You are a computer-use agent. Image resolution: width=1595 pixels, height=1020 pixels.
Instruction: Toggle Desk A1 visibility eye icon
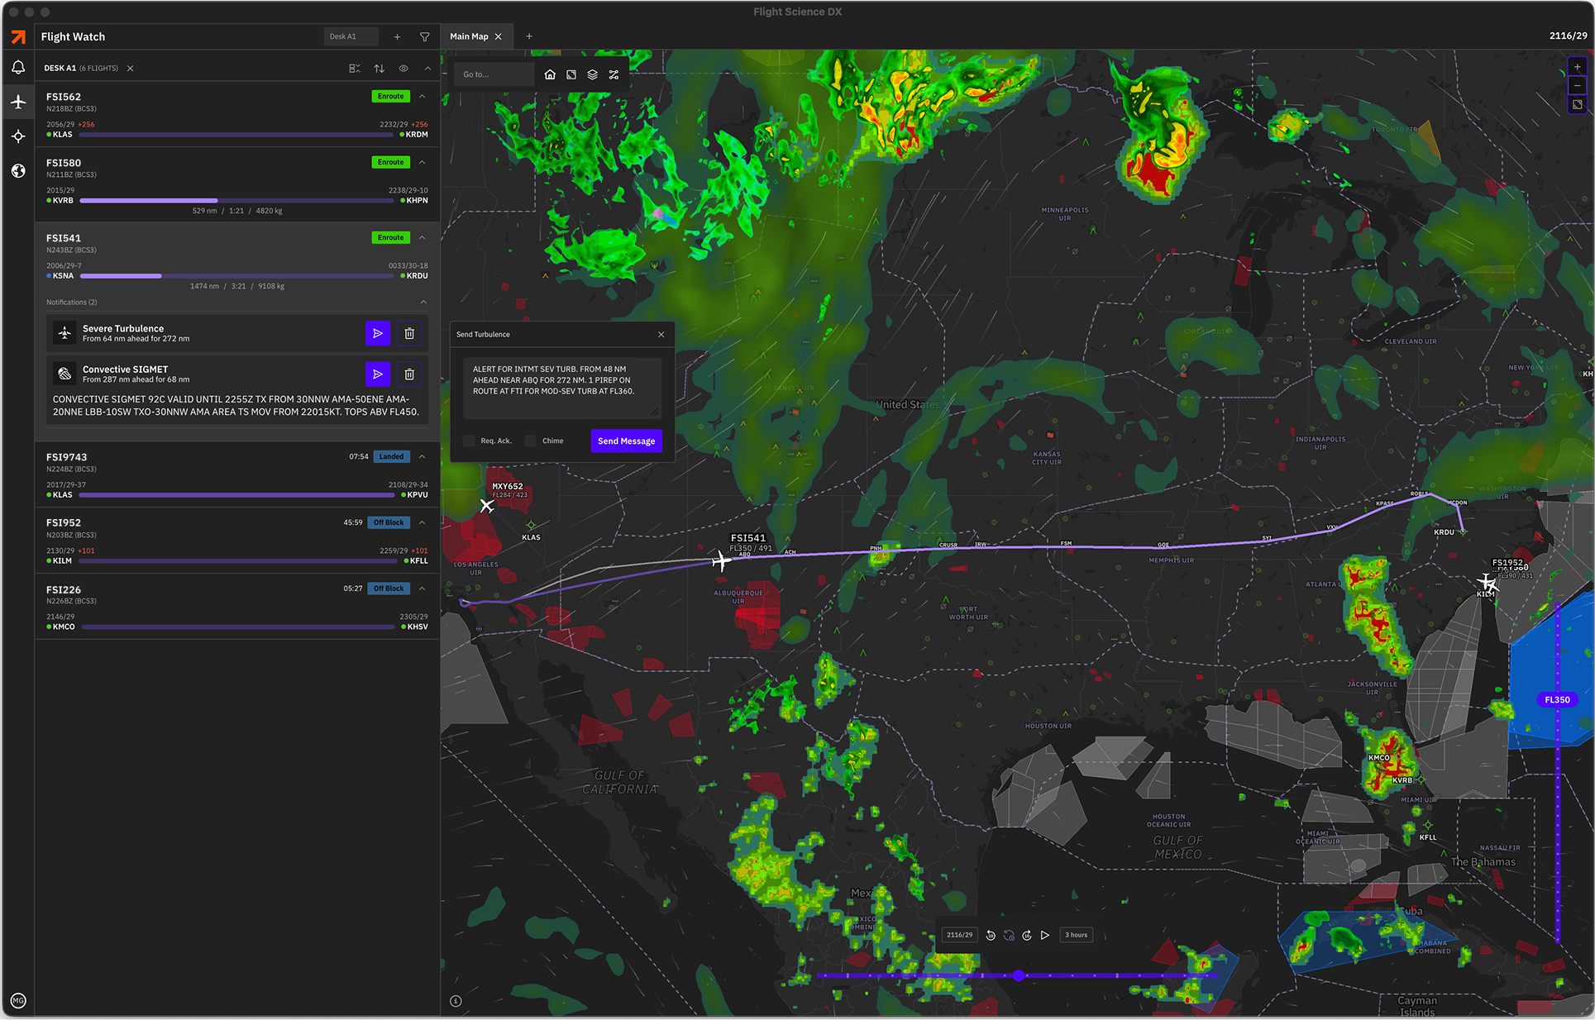click(x=404, y=69)
